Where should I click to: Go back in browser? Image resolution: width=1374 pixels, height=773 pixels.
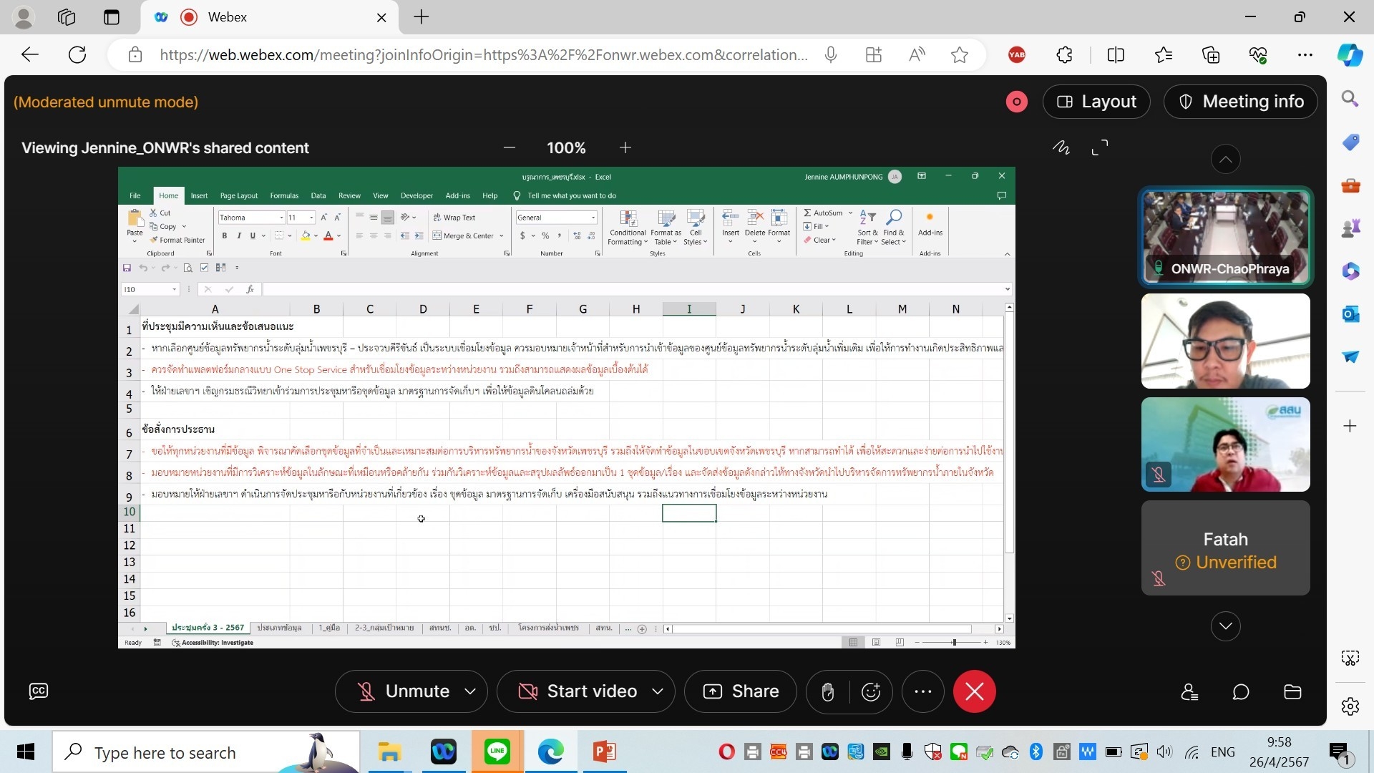pyautogui.click(x=30, y=55)
